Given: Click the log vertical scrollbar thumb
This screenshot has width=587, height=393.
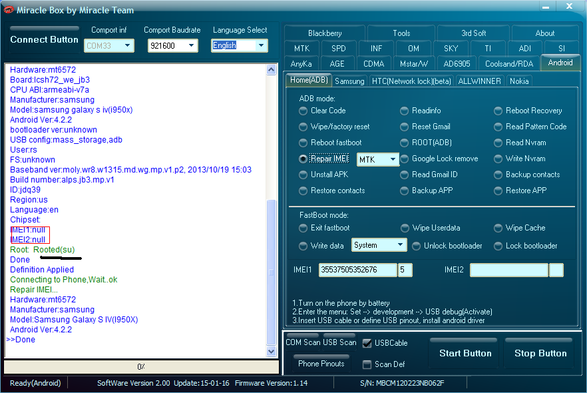Looking at the screenshot, I should pos(272,272).
